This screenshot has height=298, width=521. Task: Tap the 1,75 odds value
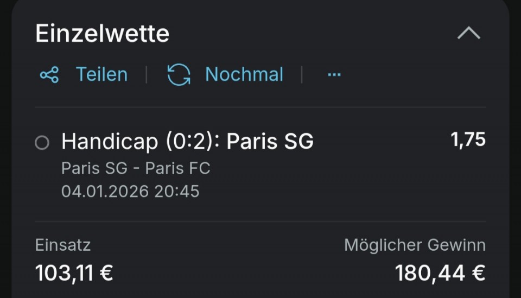pyautogui.click(x=468, y=140)
